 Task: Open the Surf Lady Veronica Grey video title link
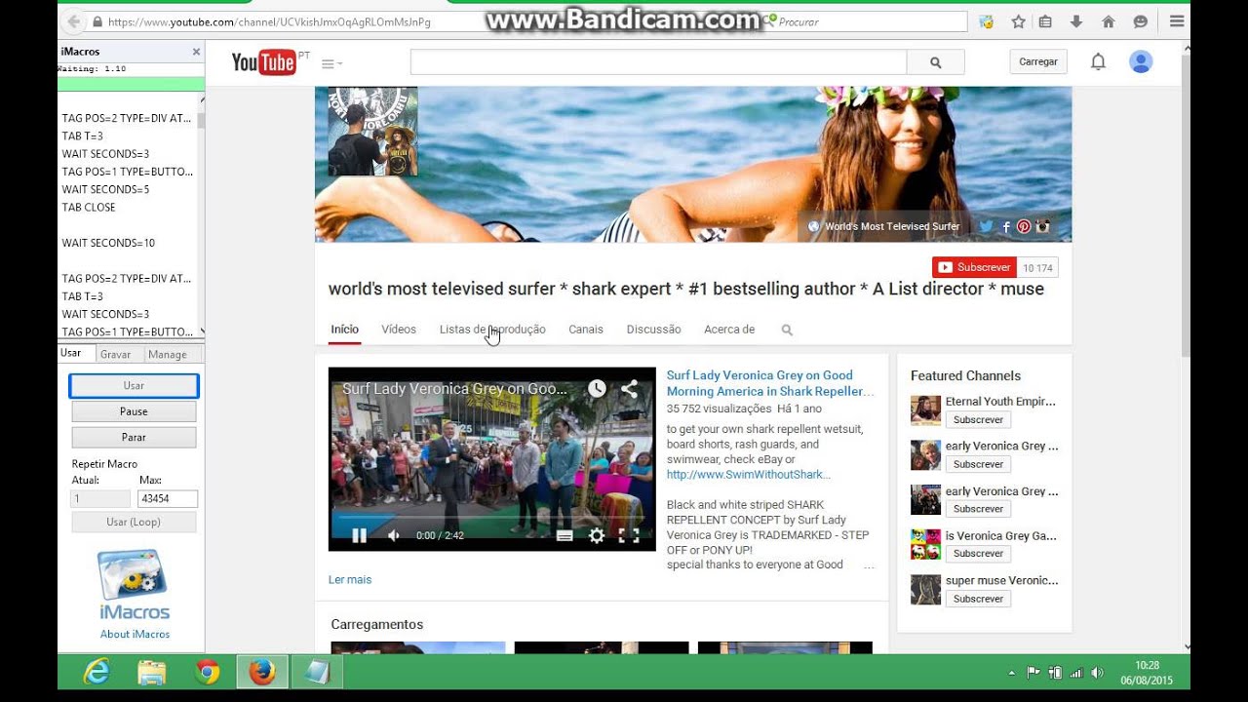point(770,383)
